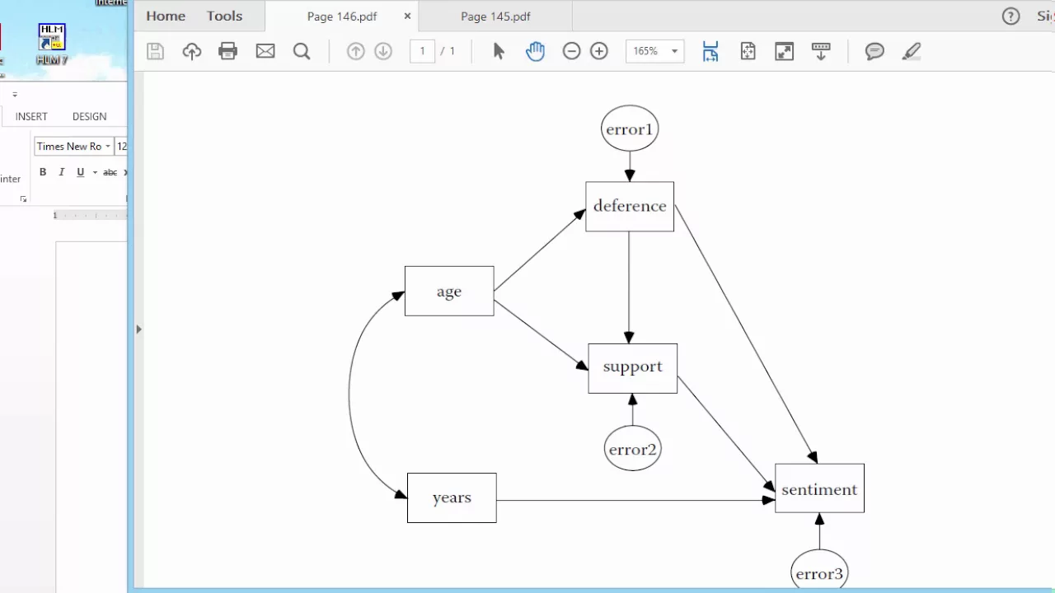Open HLM 7 desktop shortcut

click(52, 44)
